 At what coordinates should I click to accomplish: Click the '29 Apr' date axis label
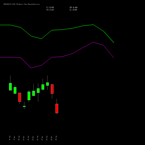point(51,138)
